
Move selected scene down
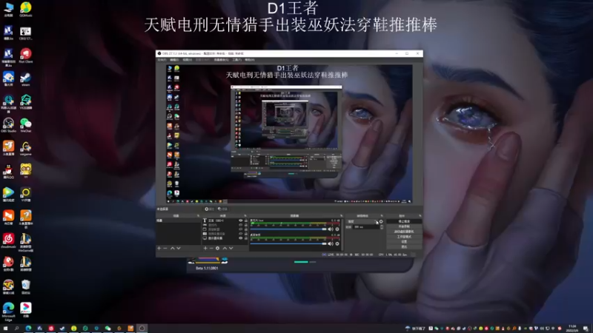[179, 248]
